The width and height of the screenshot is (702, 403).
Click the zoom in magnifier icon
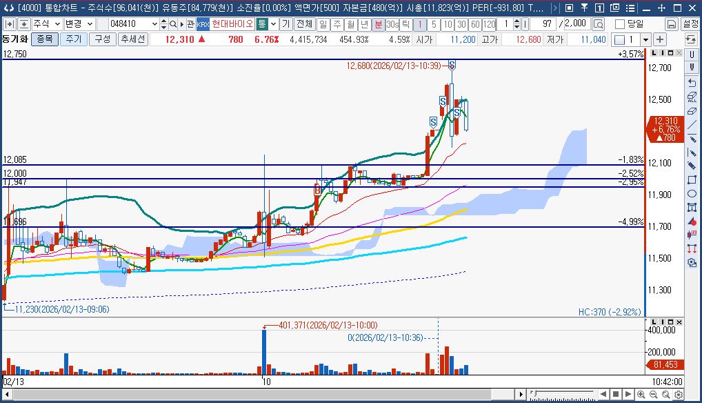(641, 394)
